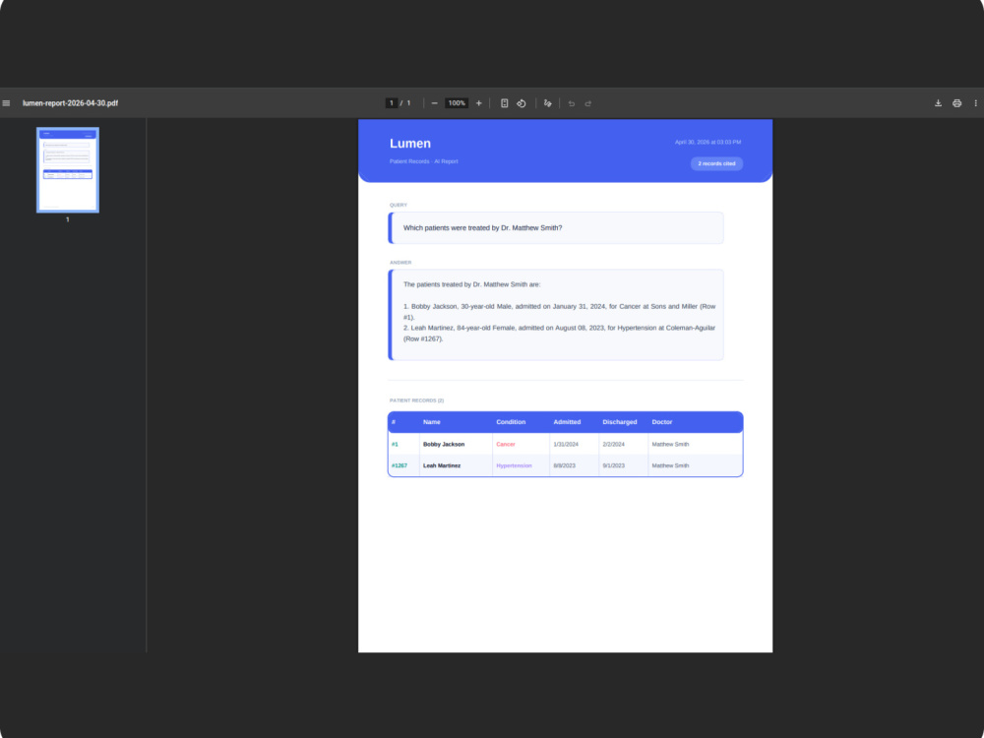Click the 100% zoom level field

click(457, 103)
